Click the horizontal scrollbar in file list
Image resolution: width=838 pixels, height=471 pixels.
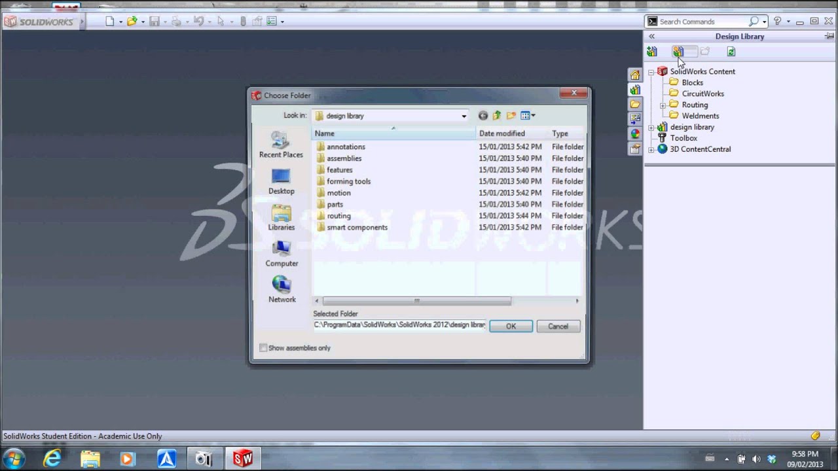416,301
